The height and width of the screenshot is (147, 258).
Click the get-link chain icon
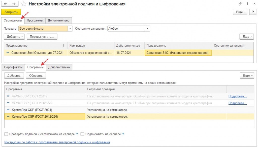click(x=240, y=4)
